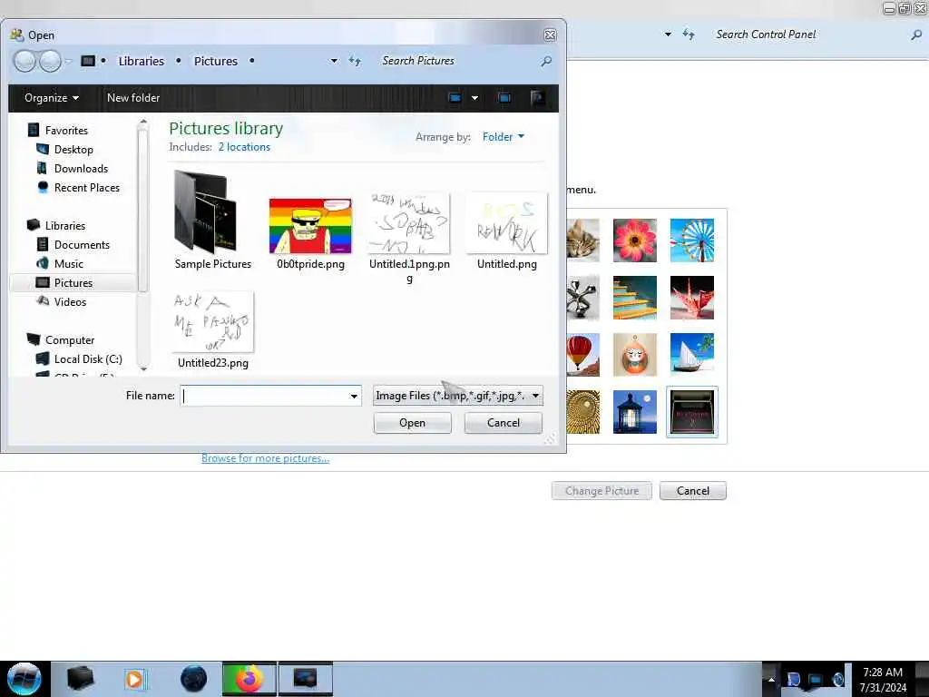Choose the hot air balloon account picture
Viewport: 929px width, 697px height.
[583, 355]
